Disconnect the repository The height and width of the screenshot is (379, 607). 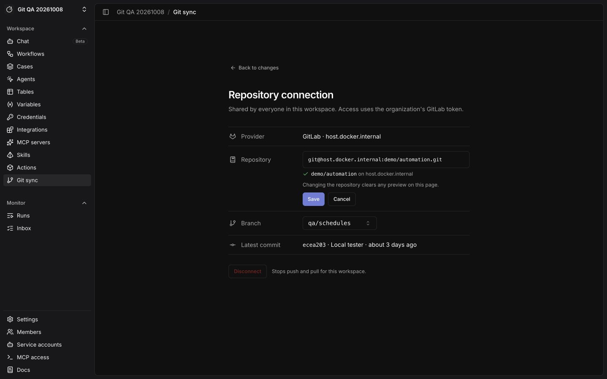click(247, 272)
